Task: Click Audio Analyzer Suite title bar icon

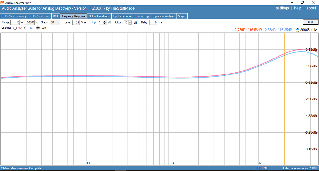Action: (x=3, y=3)
